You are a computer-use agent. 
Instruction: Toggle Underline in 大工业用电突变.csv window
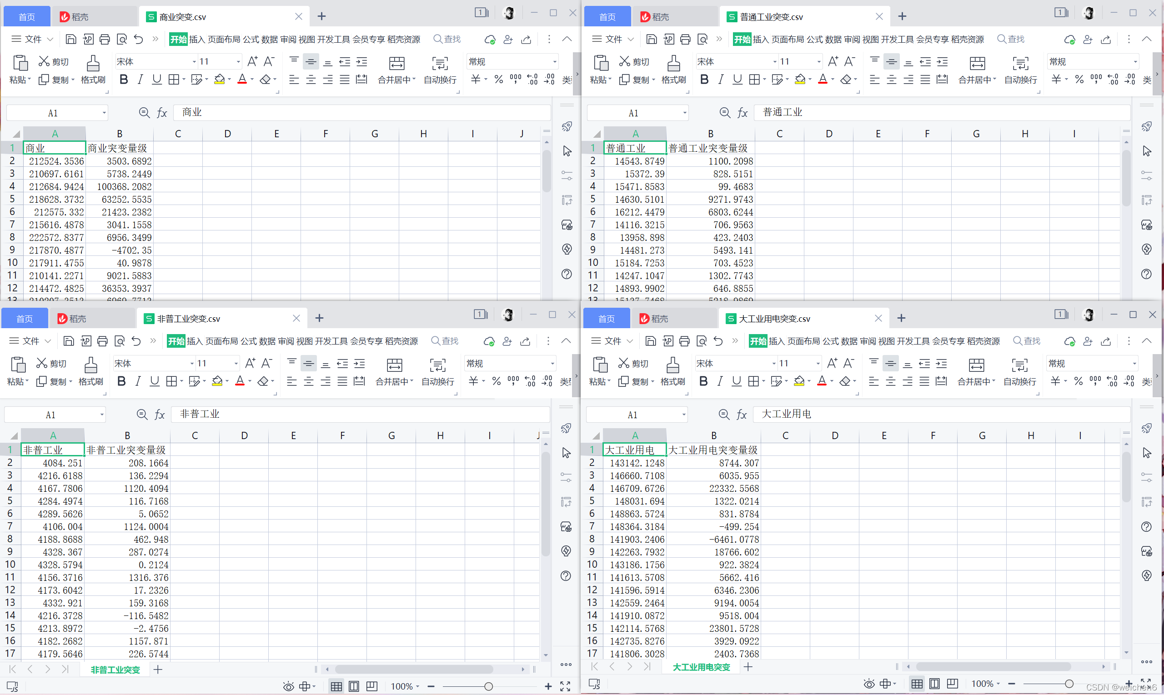(x=736, y=381)
